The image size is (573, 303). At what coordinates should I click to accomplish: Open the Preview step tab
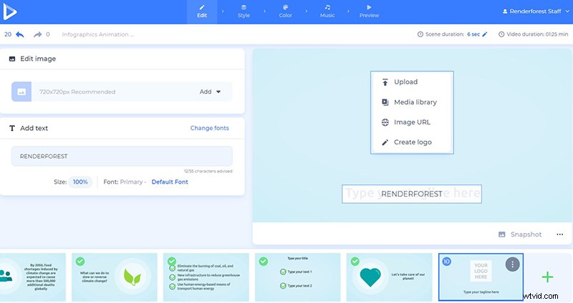[x=369, y=11]
